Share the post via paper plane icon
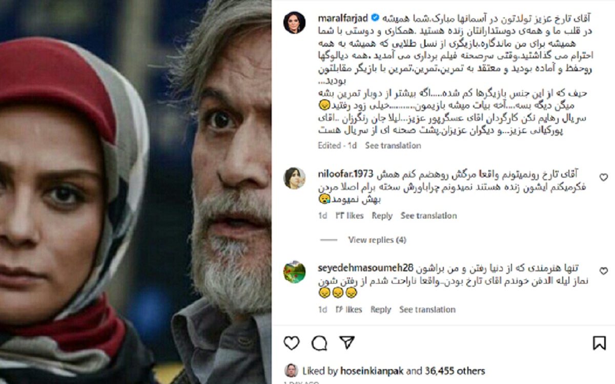The width and height of the screenshot is (615, 384). pyautogui.click(x=347, y=343)
